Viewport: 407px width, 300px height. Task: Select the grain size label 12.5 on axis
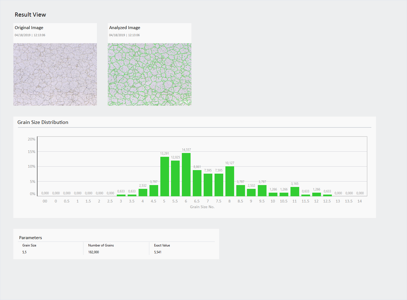tap(327, 201)
